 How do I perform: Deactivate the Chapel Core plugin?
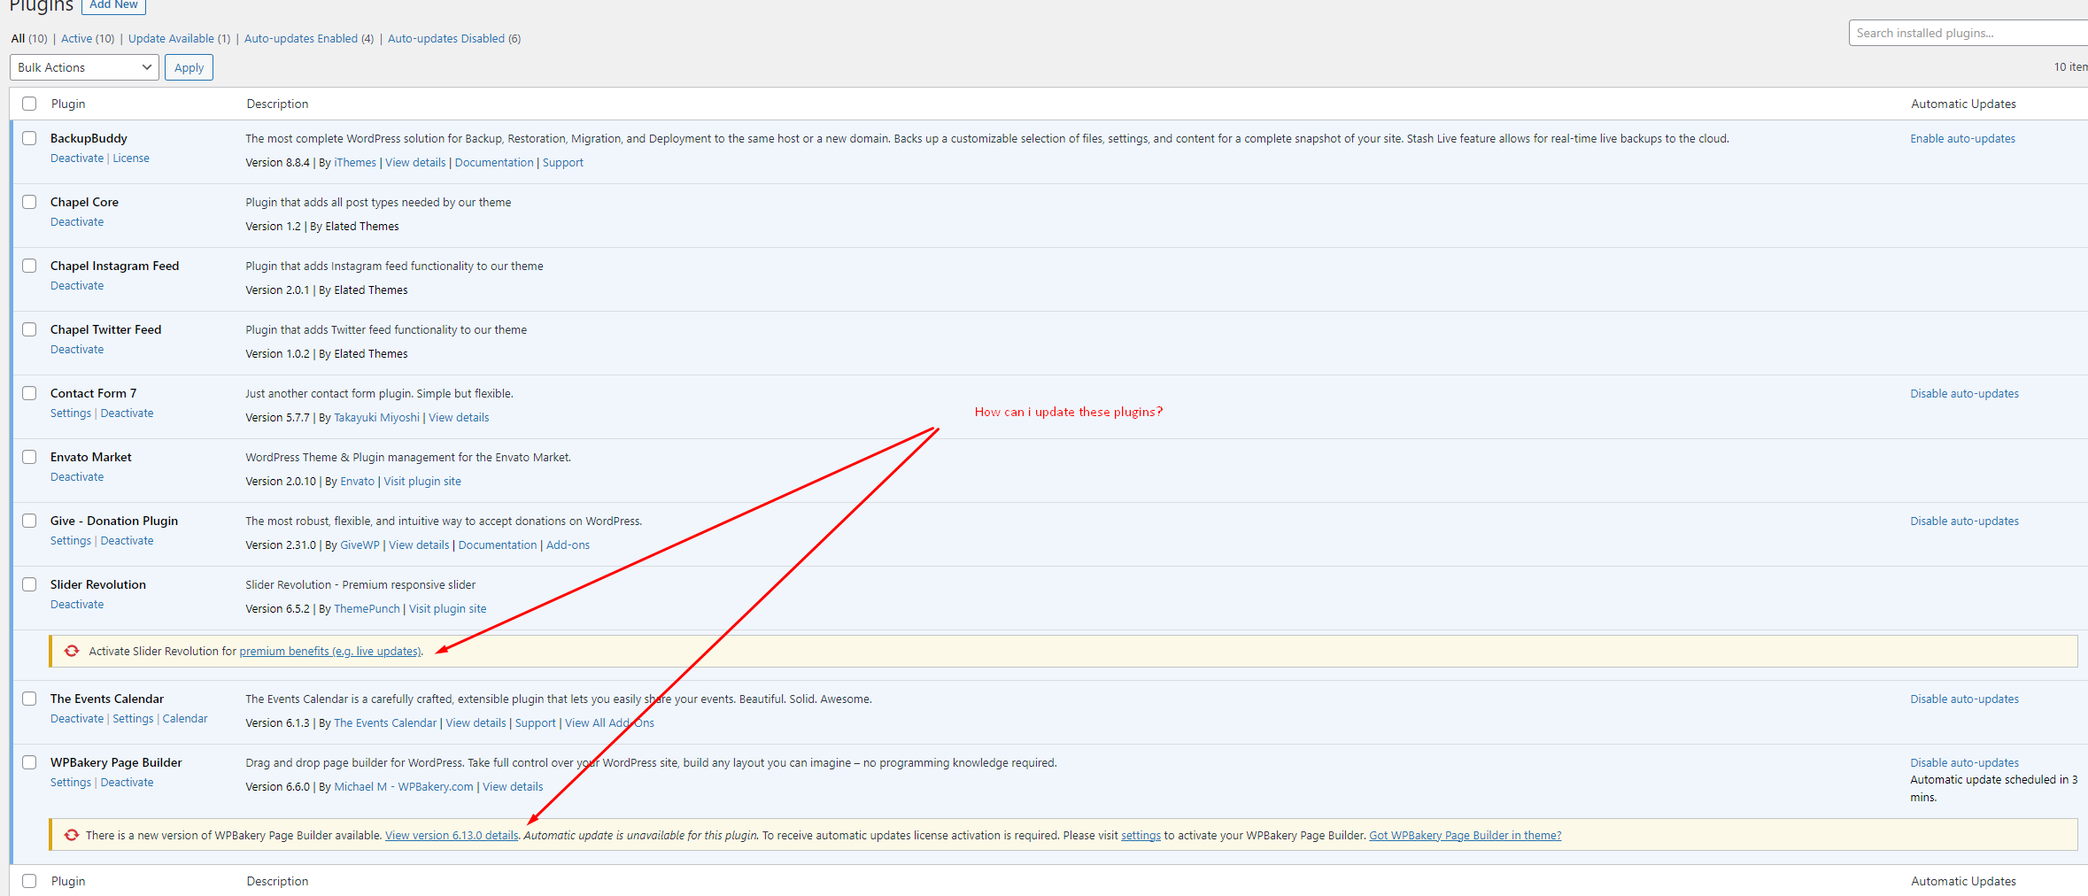point(77,222)
